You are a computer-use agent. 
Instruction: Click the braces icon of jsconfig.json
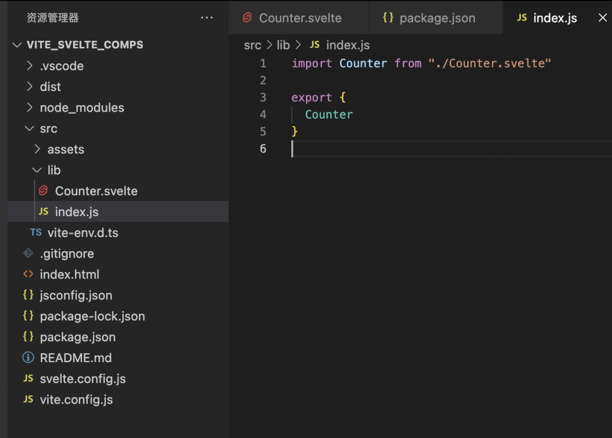click(28, 295)
